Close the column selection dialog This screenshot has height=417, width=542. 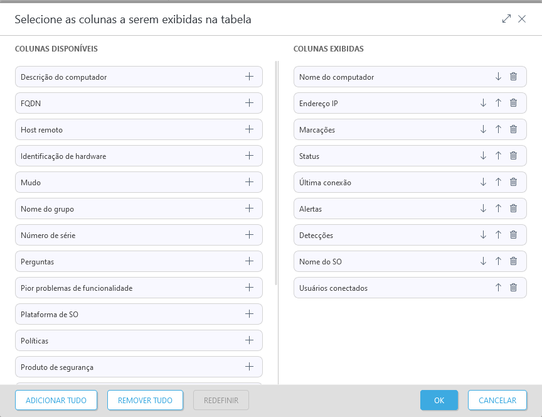(x=522, y=19)
